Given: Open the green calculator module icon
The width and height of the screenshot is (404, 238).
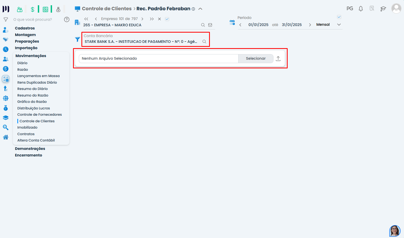Looking at the screenshot, I should (x=45, y=9).
